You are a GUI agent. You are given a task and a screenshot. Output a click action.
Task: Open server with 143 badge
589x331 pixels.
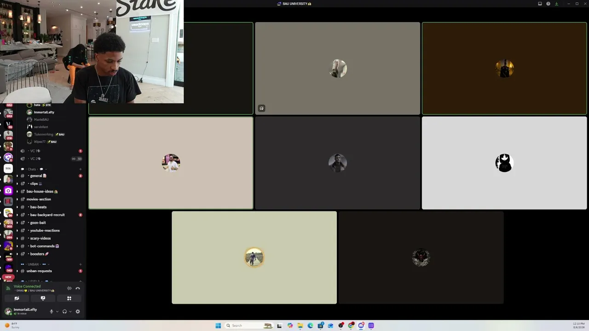click(x=8, y=268)
